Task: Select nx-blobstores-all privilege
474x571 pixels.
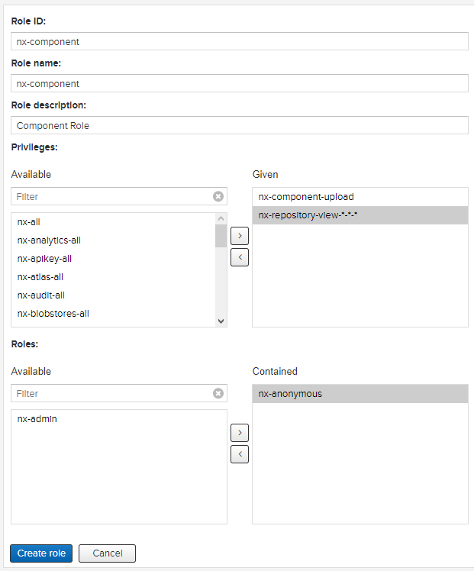Action: (113, 314)
